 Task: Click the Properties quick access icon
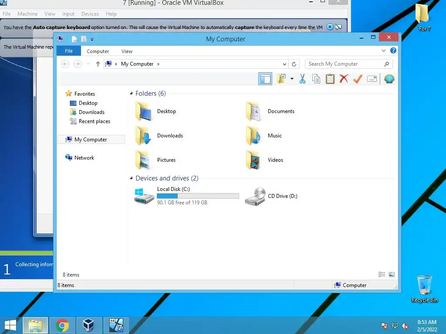coord(74,39)
